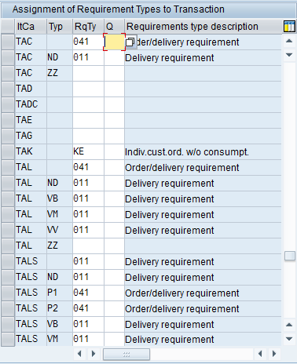The width and height of the screenshot is (297, 364).
Task: Open value help for the Q field
Action: click(130, 42)
